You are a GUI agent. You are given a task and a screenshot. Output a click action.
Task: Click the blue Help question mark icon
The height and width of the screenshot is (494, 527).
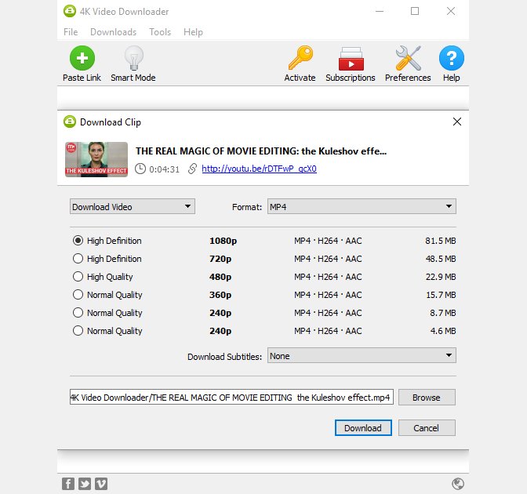point(452,58)
